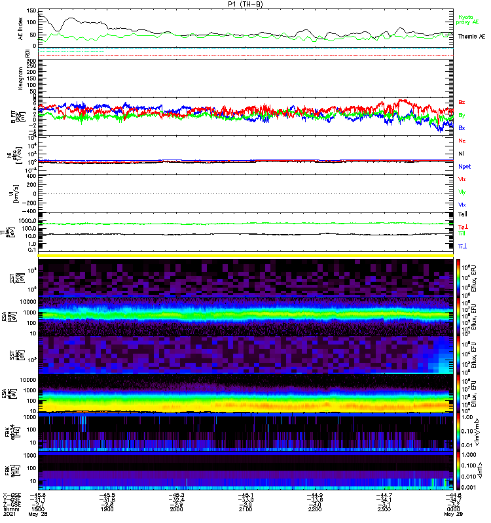Click the blue Npot legend entry
Viewport: 491px width, 523px height.
click(464, 167)
